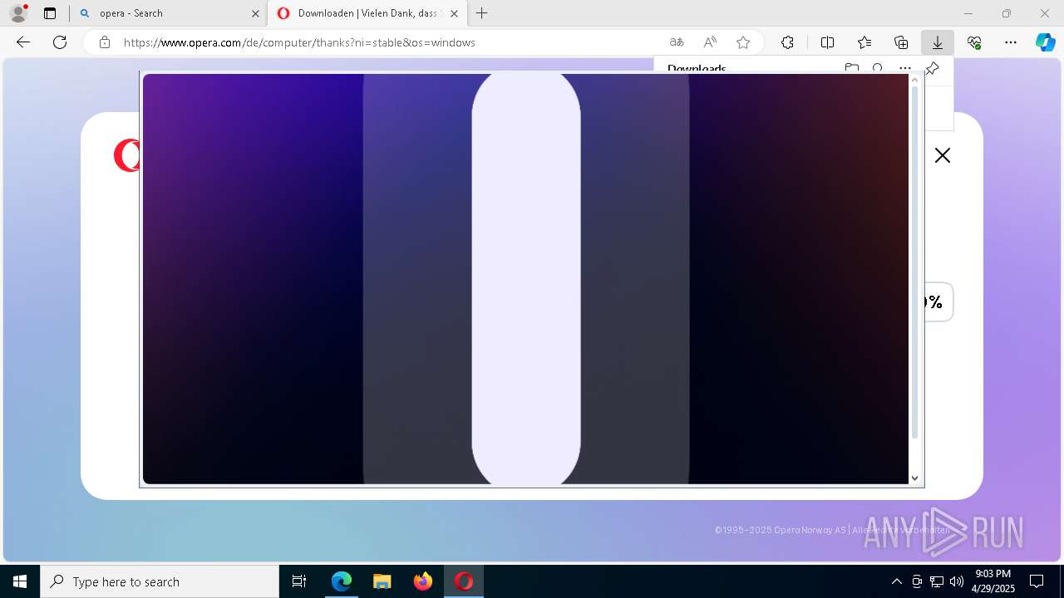The image size is (1064, 598).
Task: Open the volume control tray icon
Action: [x=956, y=581]
